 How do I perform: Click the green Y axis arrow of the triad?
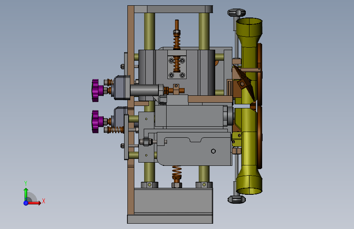(26, 194)
